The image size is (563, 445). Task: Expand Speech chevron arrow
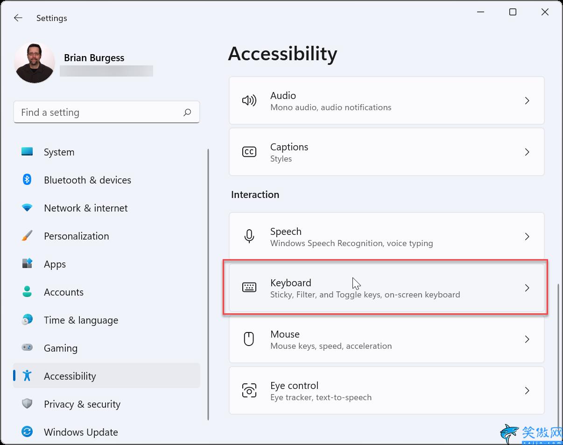527,236
